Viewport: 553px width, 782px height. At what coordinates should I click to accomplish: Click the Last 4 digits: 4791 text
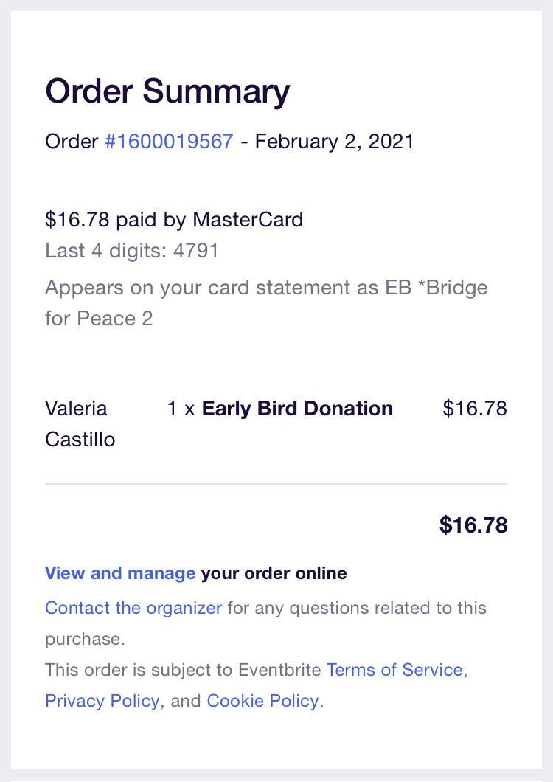point(132,251)
